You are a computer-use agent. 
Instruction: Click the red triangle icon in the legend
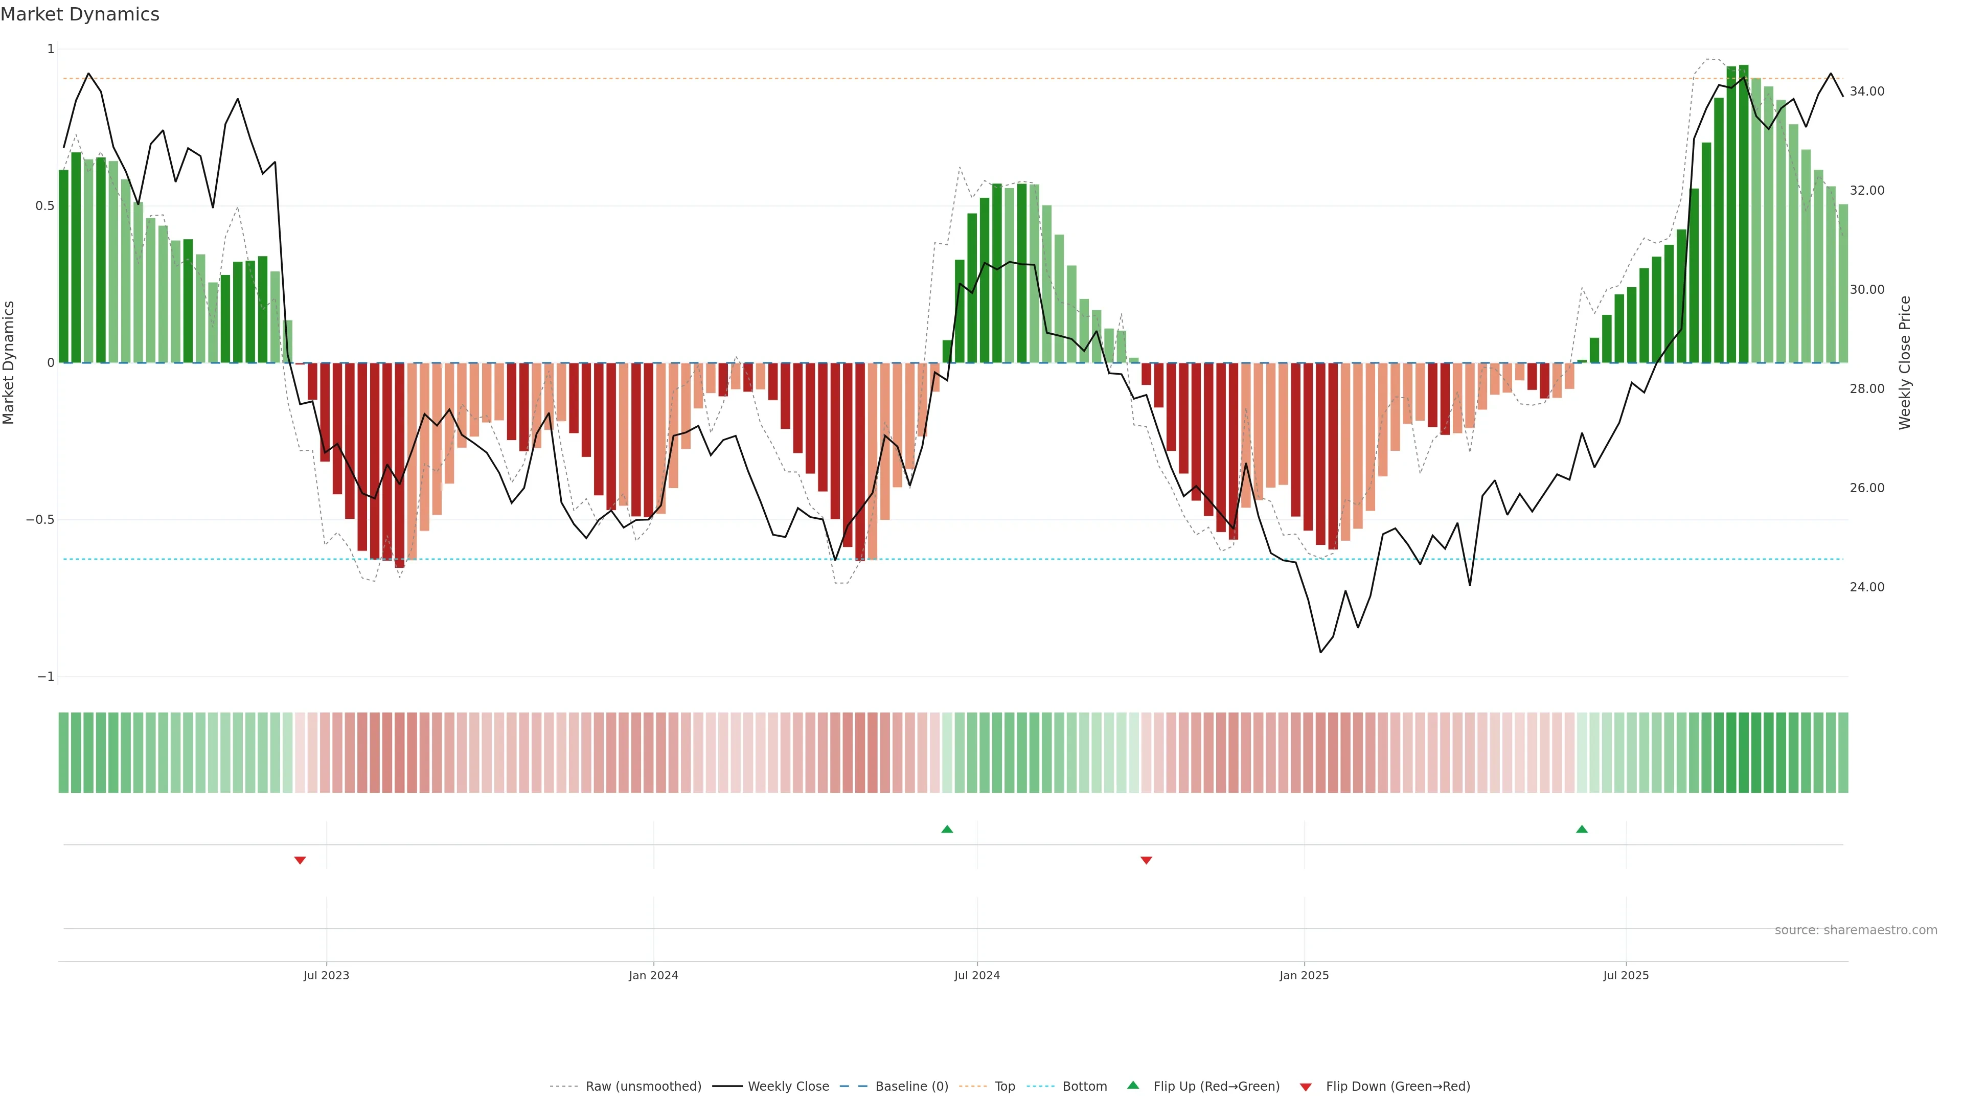point(1306,1087)
